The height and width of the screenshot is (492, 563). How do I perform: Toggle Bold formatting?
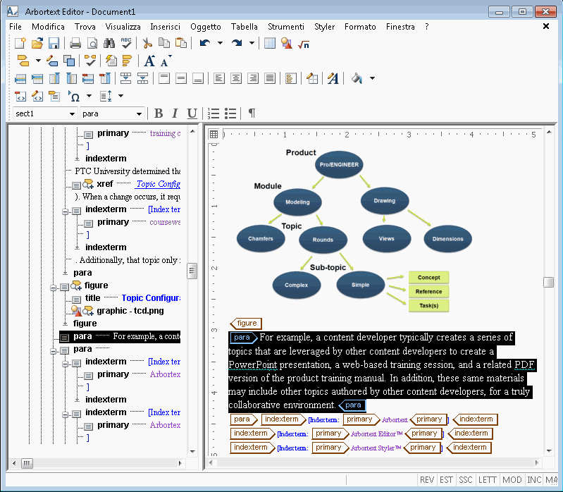pos(159,113)
